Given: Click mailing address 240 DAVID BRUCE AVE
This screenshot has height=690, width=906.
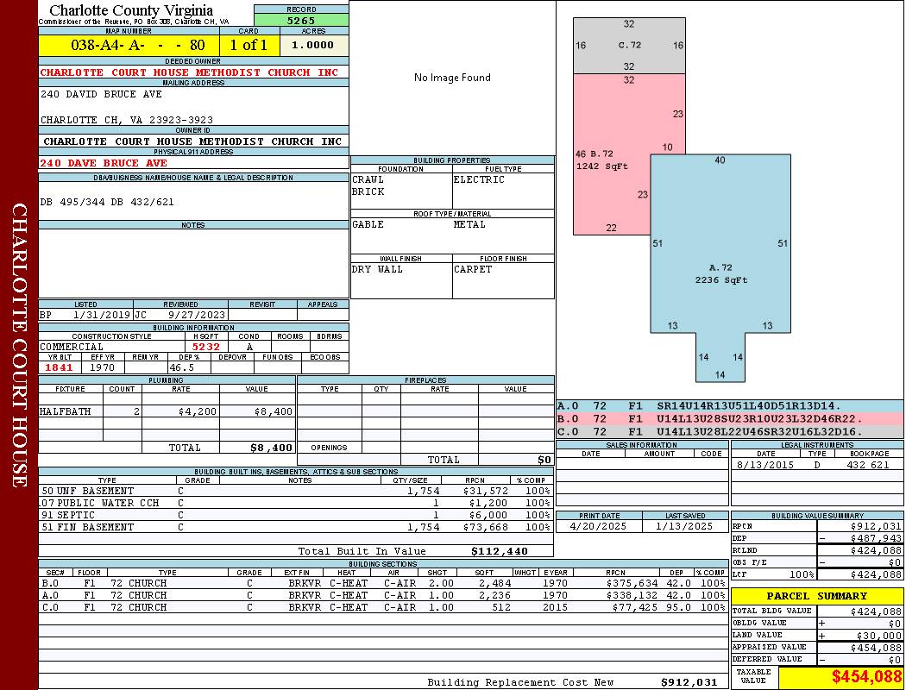Looking at the screenshot, I should [x=101, y=93].
